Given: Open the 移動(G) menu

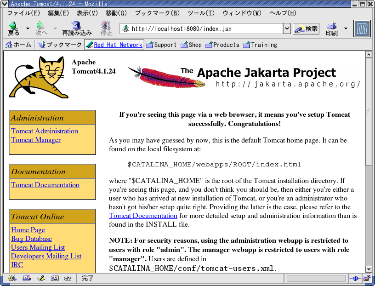Looking at the screenshot, I should (x=116, y=13).
